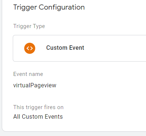Select the All Custom Events option text
The width and height of the screenshot is (146, 136).
pyautogui.click(x=38, y=116)
